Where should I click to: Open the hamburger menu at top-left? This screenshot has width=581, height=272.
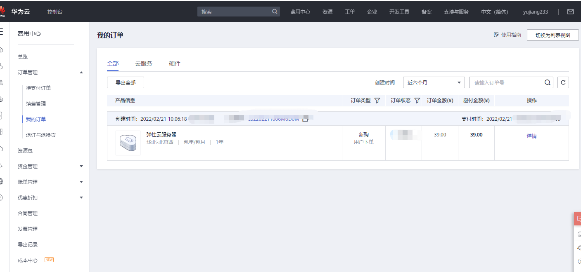coord(2,32)
